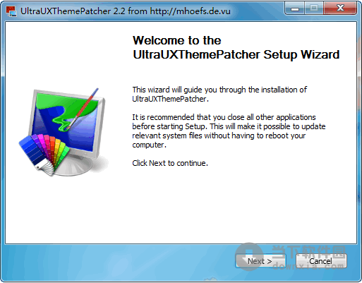Minimize the setup wizard window
This screenshot has height=283, width=362.
[x=295, y=8]
